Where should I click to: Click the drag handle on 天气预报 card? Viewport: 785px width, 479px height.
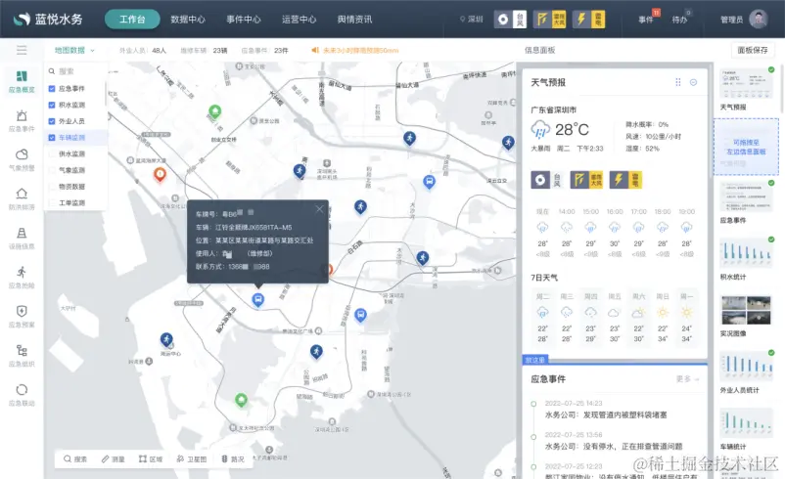coord(678,82)
